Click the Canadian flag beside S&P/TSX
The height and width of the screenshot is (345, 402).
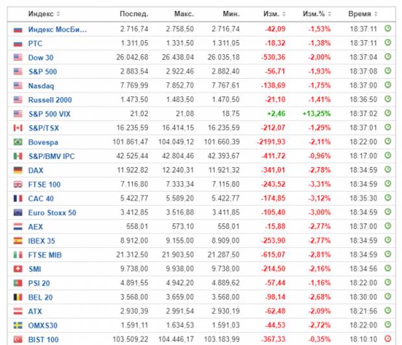(18, 128)
